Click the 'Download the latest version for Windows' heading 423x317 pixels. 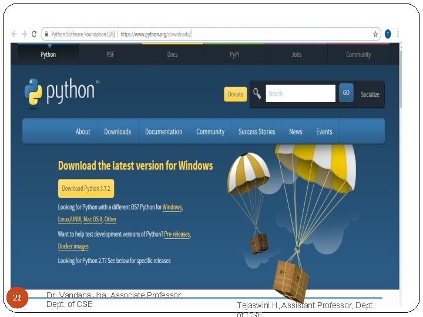click(136, 166)
